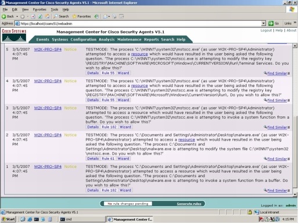Refresh the page using the Refresh icon

[x=40, y=17]
